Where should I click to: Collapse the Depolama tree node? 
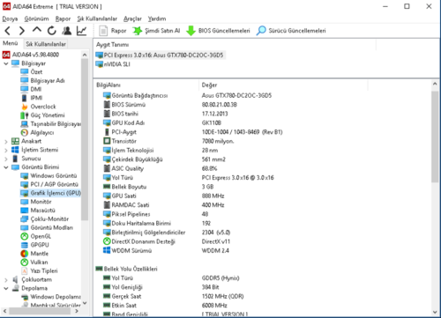6,288
